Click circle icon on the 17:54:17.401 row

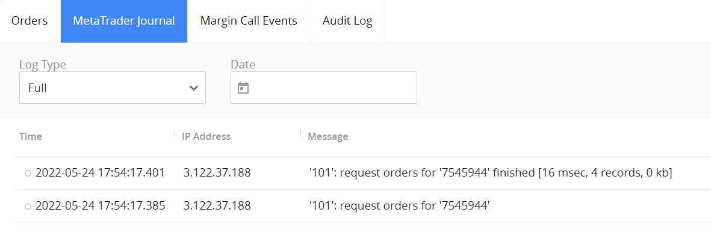(28, 174)
